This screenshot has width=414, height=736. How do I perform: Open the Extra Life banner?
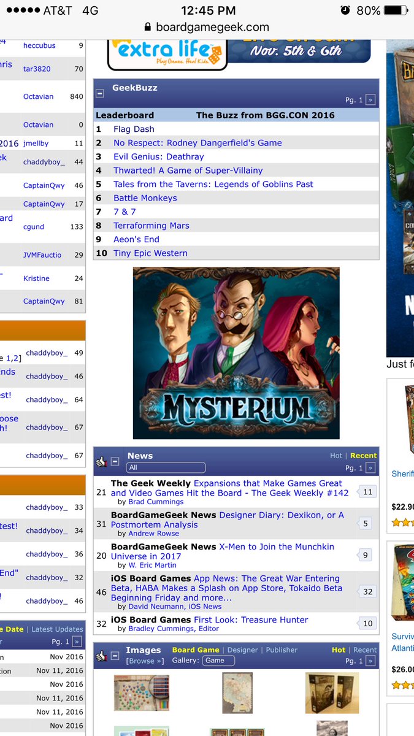click(239, 54)
